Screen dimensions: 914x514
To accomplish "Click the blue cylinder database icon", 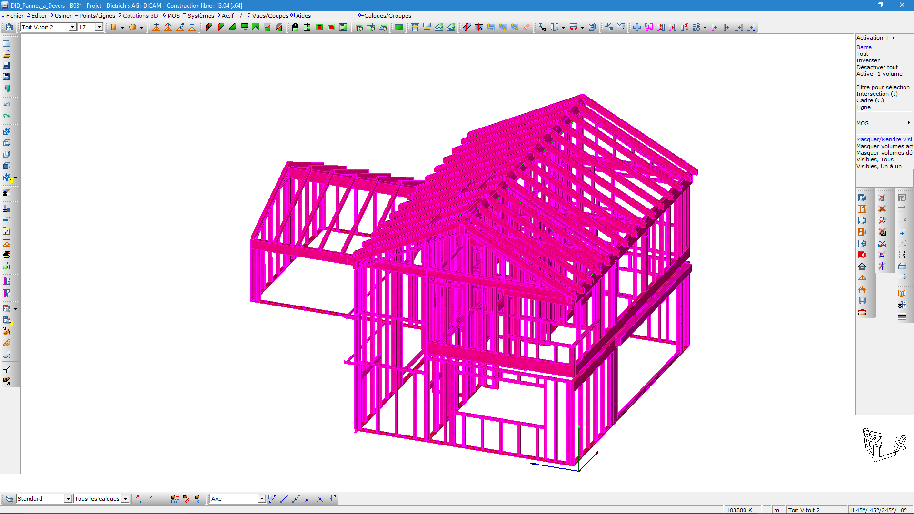I will tap(862, 301).
